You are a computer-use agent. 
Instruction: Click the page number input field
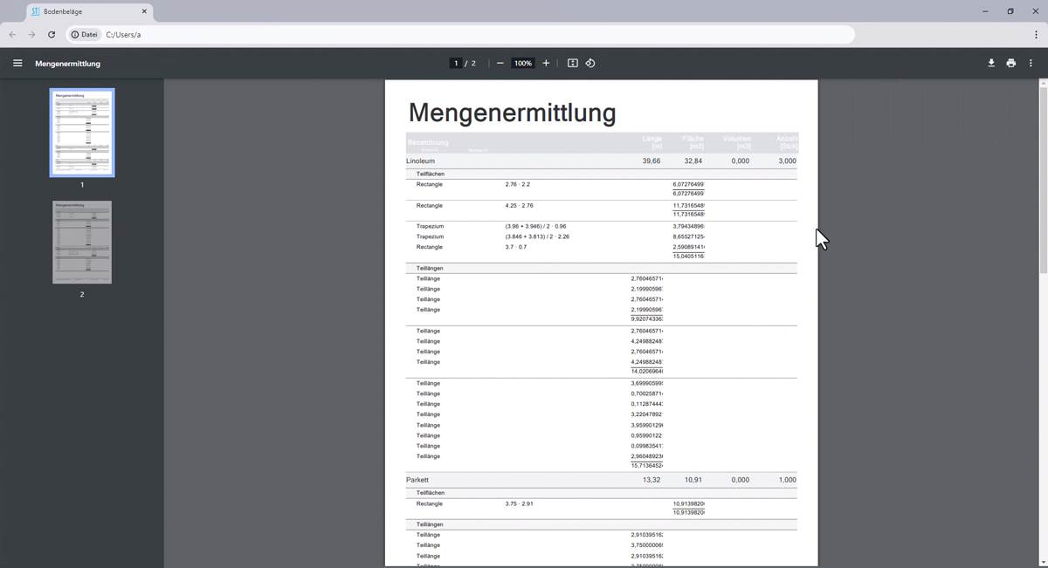[x=455, y=64]
